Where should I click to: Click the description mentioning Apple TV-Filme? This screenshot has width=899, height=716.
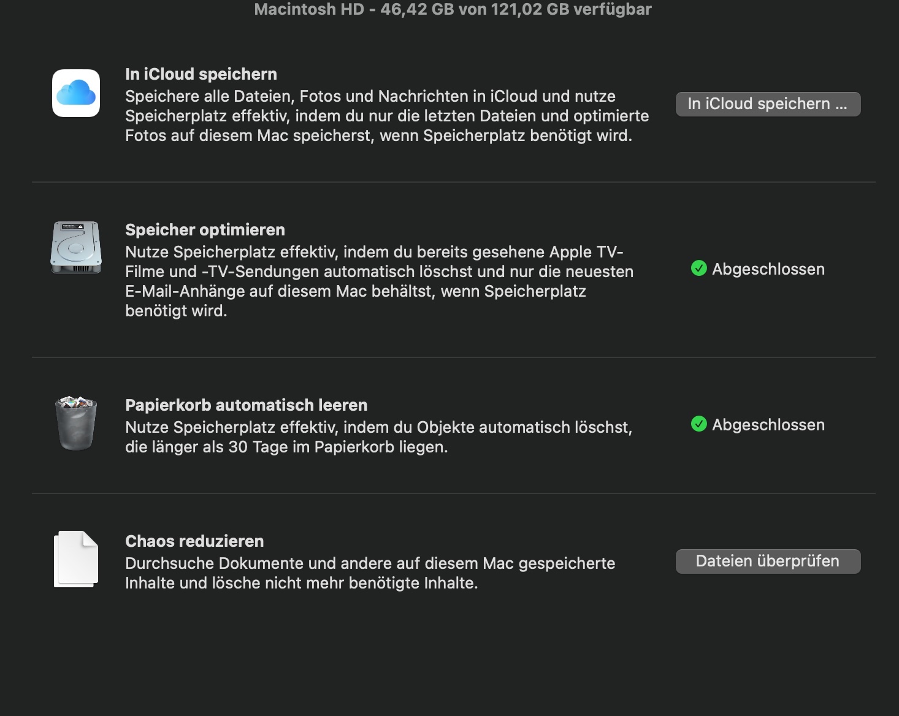[379, 281]
